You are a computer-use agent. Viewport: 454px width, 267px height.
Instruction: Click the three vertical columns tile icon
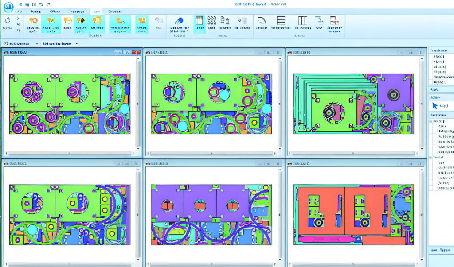(303, 20)
